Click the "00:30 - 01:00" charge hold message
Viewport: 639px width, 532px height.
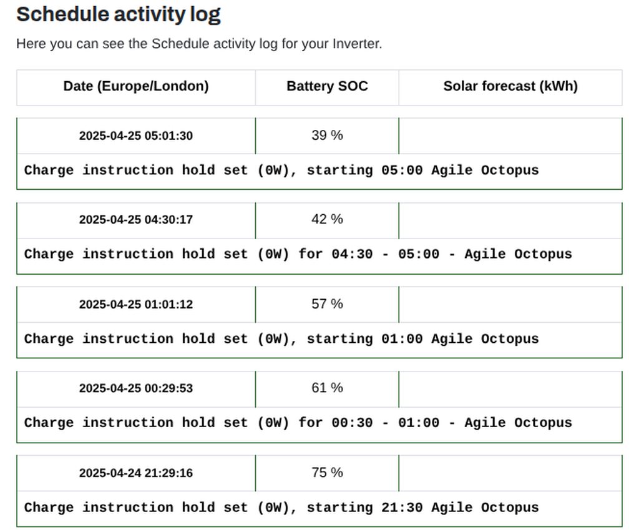pyautogui.click(x=298, y=423)
